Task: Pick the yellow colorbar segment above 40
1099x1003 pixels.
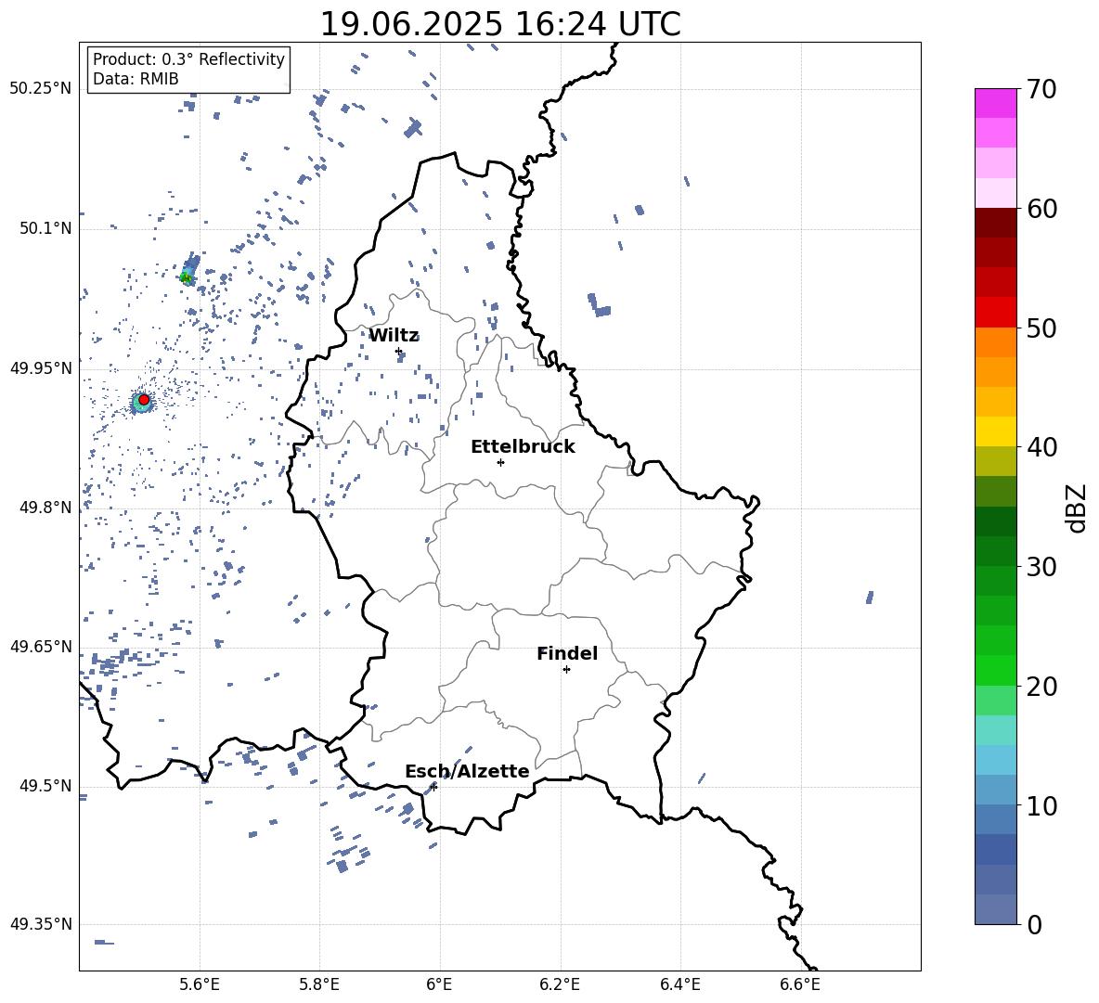Action: [x=996, y=432]
